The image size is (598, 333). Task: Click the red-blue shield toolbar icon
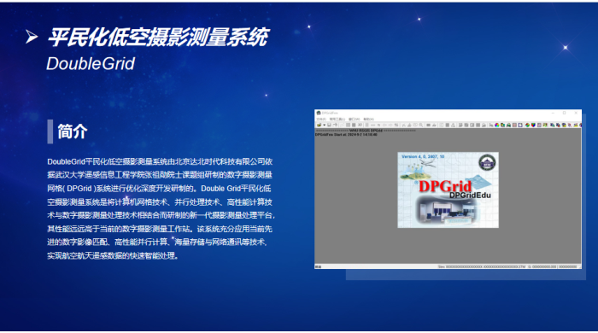[533, 125]
